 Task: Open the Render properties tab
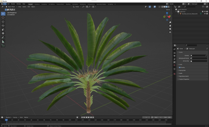point(175,53)
